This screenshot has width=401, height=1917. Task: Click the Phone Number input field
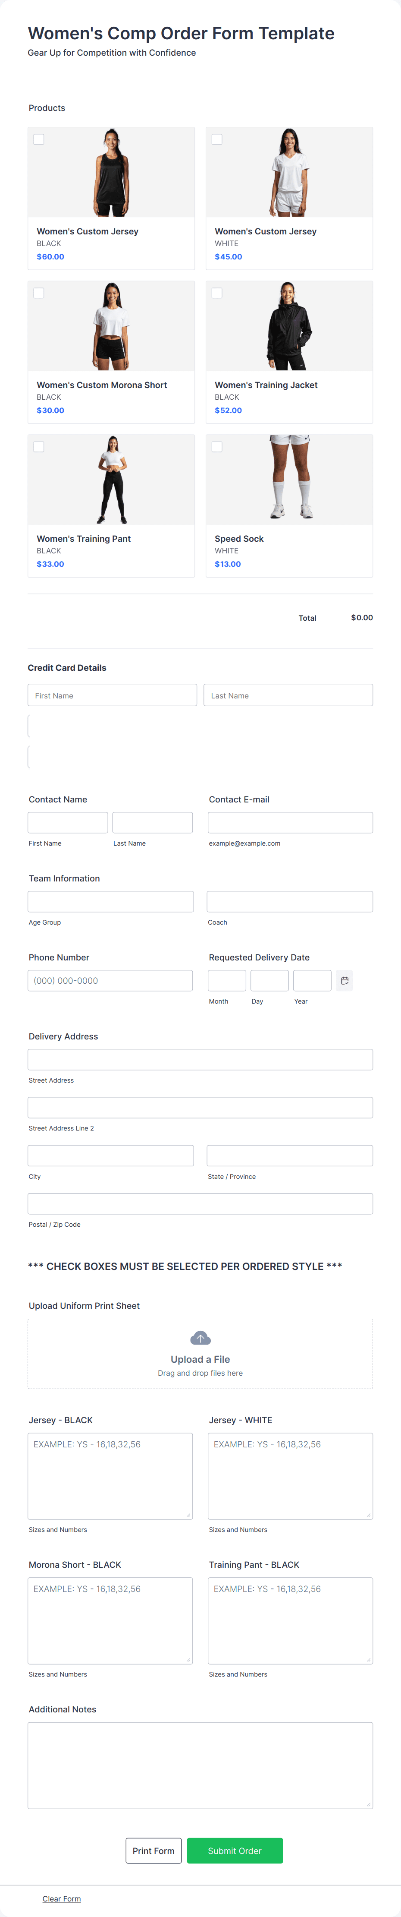click(110, 980)
